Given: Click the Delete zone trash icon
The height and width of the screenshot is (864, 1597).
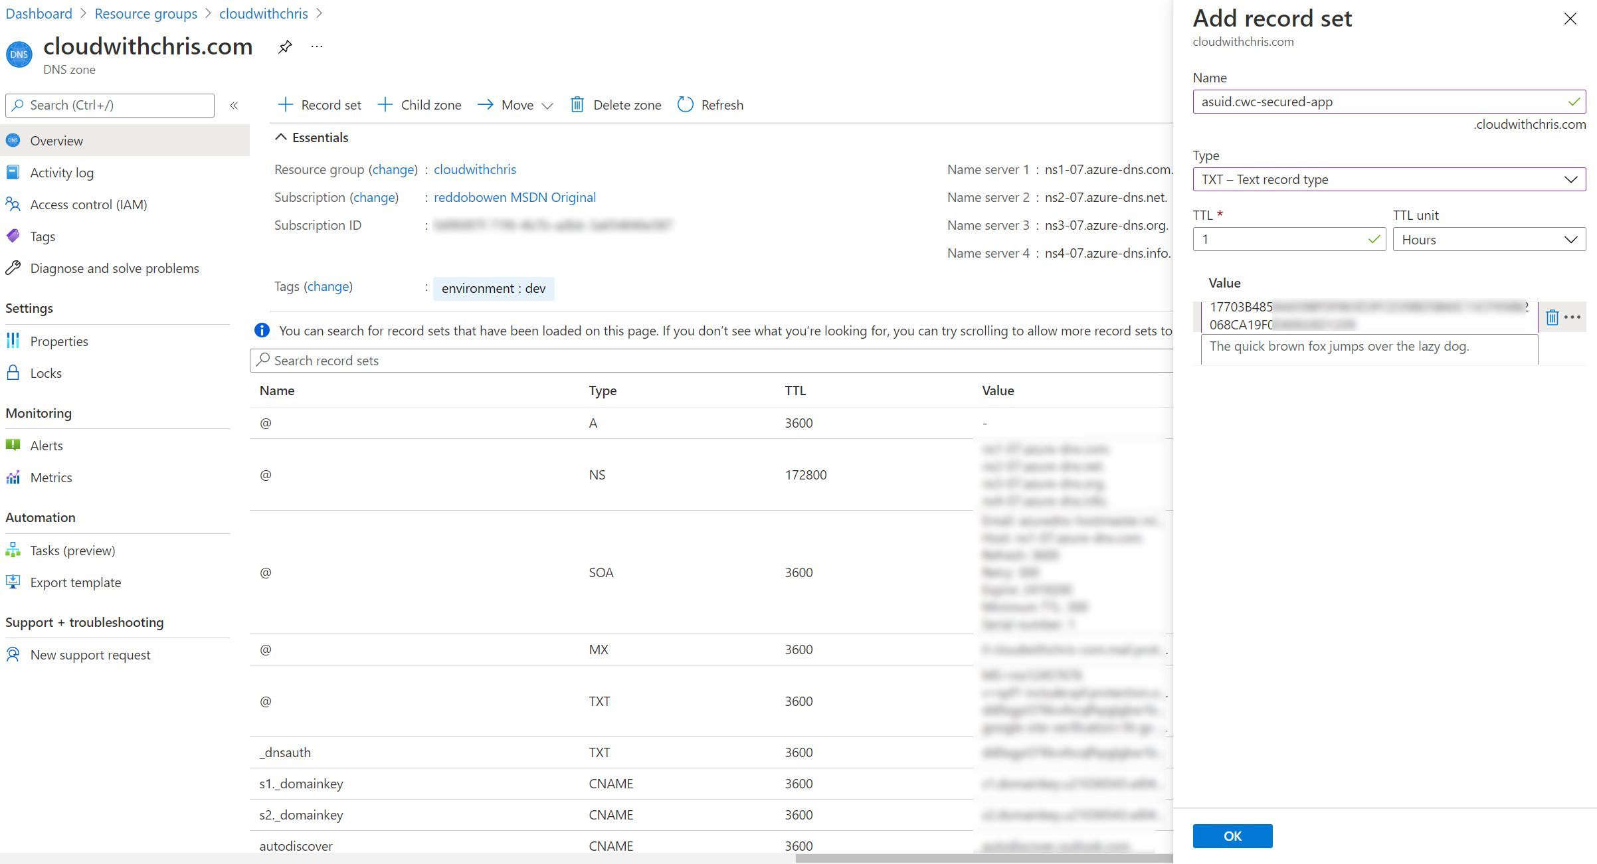Looking at the screenshot, I should pos(577,104).
